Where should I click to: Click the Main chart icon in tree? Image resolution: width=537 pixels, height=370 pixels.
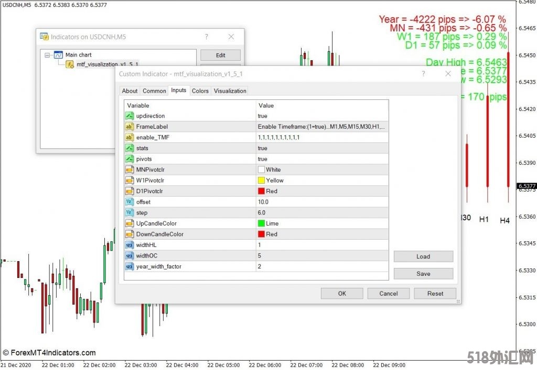[58, 55]
